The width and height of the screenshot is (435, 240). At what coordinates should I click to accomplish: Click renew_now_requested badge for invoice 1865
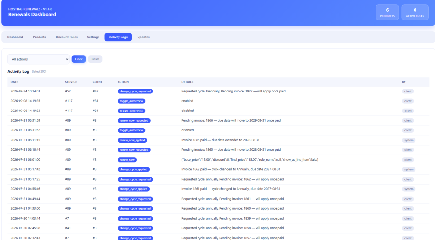tap(134, 150)
